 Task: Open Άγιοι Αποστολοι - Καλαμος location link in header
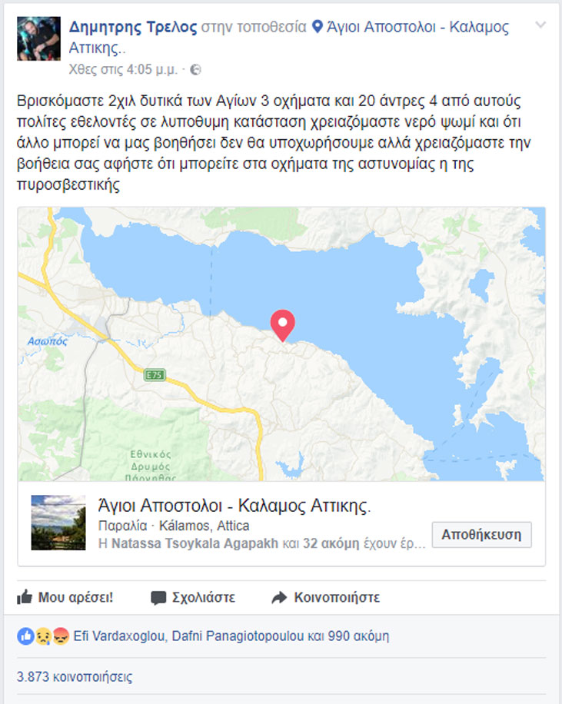coord(289,37)
